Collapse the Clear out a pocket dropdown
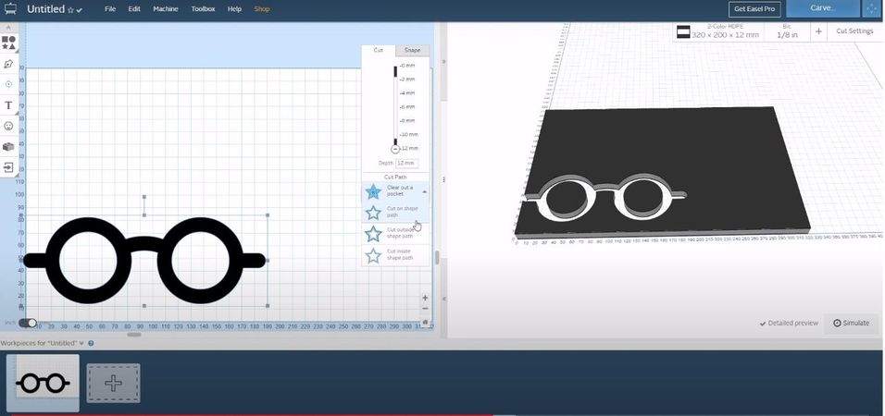885x416 pixels. click(x=424, y=192)
